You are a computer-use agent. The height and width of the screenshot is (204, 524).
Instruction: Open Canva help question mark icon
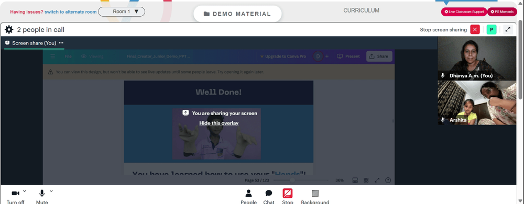388,180
